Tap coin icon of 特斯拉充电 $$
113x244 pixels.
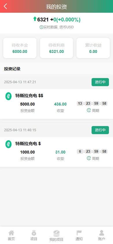tap(8, 96)
